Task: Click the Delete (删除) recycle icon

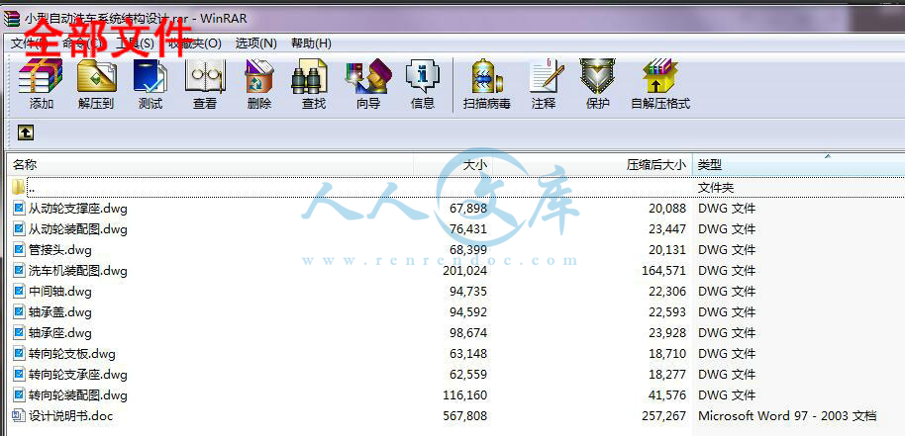Action: point(259,76)
